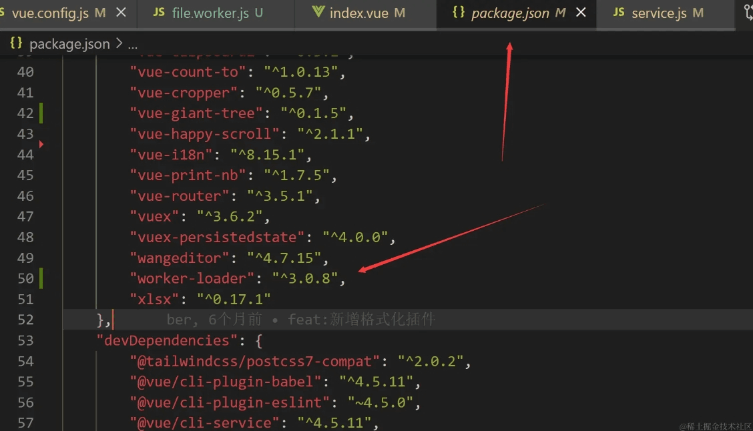Image resolution: width=753 pixels, height=431 pixels.
Task: Click the "@vue/cli-plugin-babel" key
Action: (226, 382)
